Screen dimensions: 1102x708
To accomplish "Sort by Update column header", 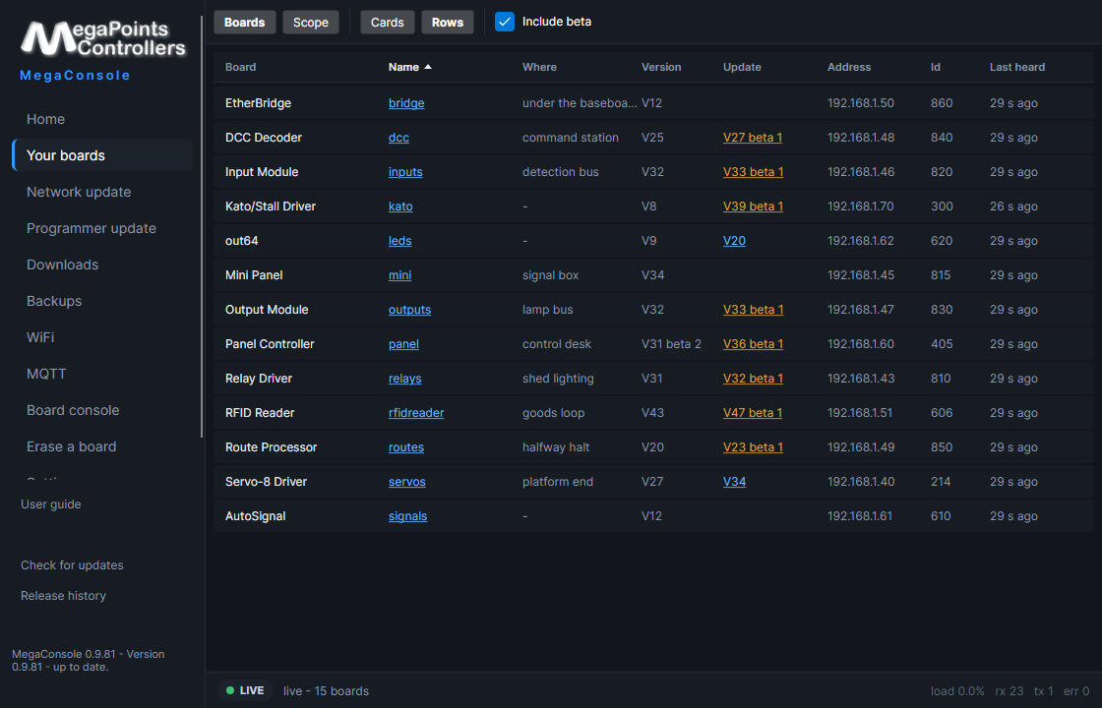I will (x=742, y=68).
